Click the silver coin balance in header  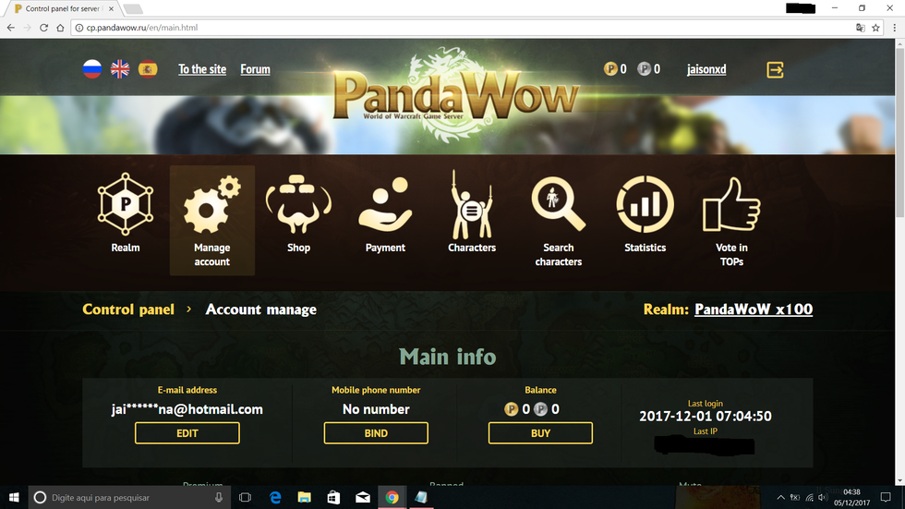648,69
